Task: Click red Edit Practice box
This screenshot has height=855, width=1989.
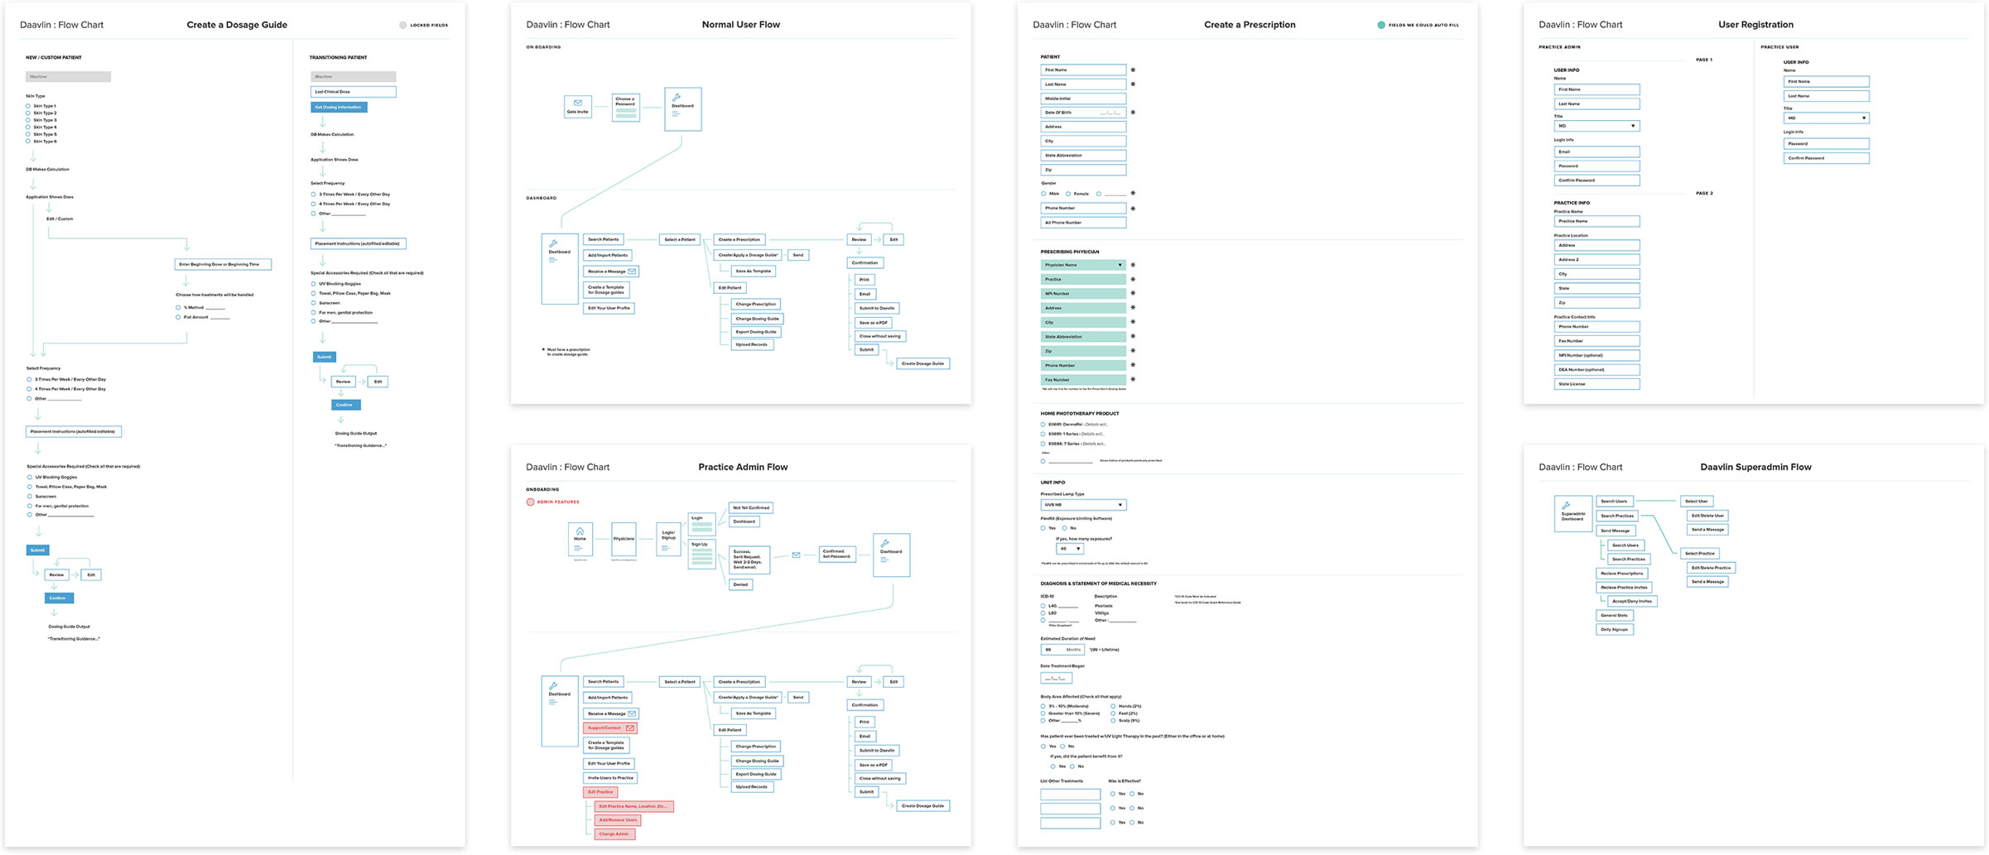Action: point(600,792)
